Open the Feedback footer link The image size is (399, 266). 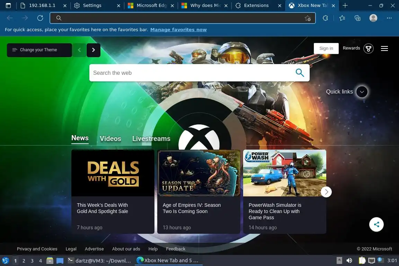[176, 249]
